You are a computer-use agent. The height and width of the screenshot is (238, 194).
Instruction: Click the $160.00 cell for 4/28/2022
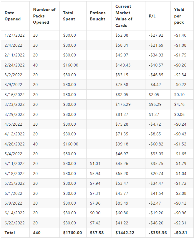pyautogui.click(x=73, y=144)
